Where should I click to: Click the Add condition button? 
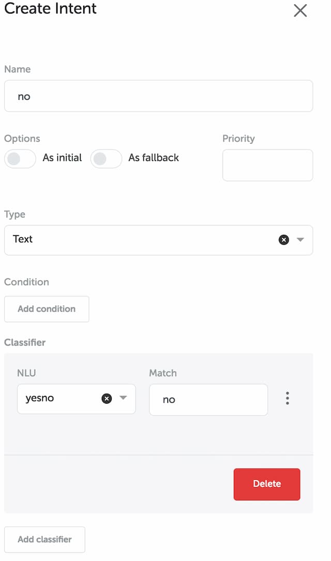tap(47, 309)
